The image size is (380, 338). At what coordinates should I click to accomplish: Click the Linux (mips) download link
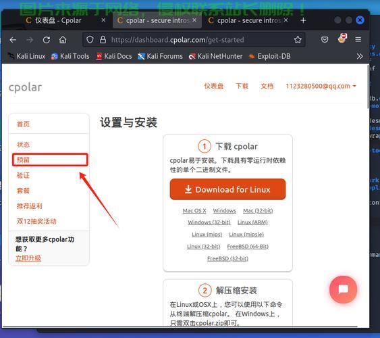click(x=207, y=235)
